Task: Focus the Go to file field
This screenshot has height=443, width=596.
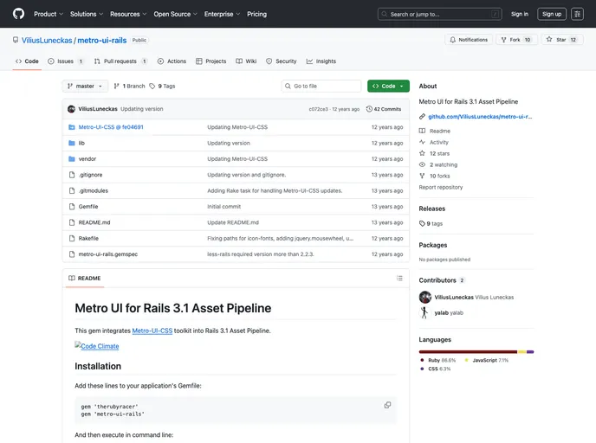Action: pos(321,87)
